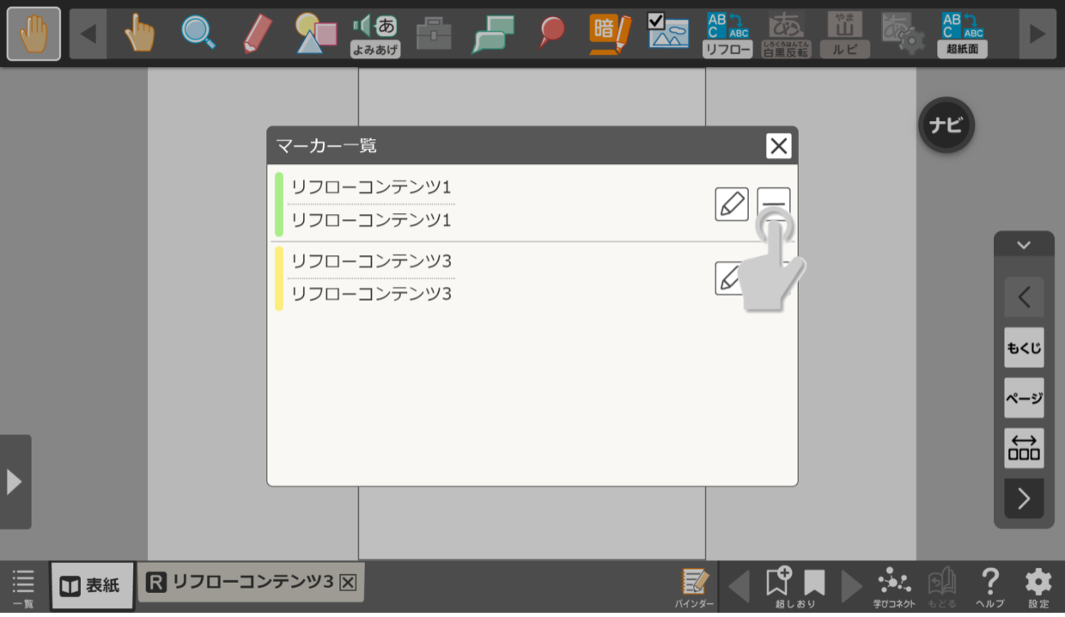
Task: Open the toolbox briefcase icon
Action: pos(434,34)
